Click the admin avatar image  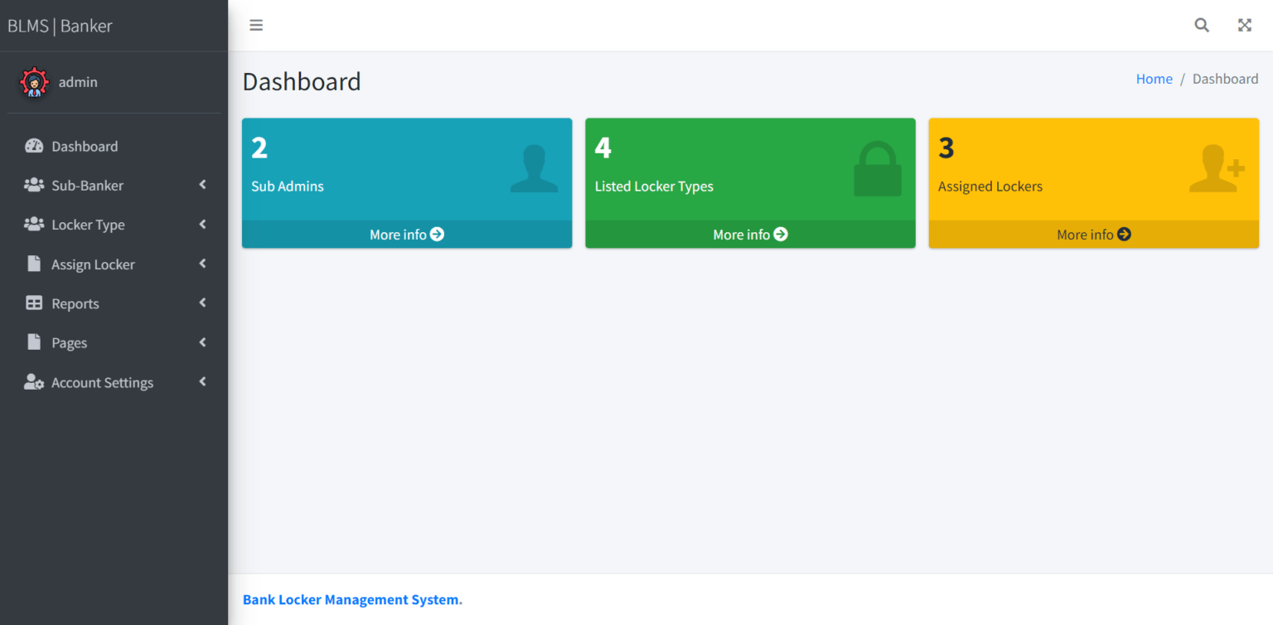click(33, 82)
